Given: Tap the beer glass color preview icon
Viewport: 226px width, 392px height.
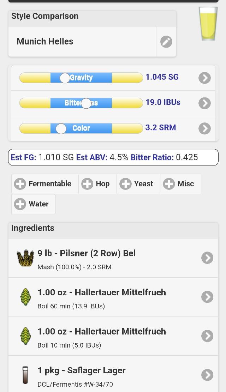Looking at the screenshot, I should pyautogui.click(x=208, y=24).
